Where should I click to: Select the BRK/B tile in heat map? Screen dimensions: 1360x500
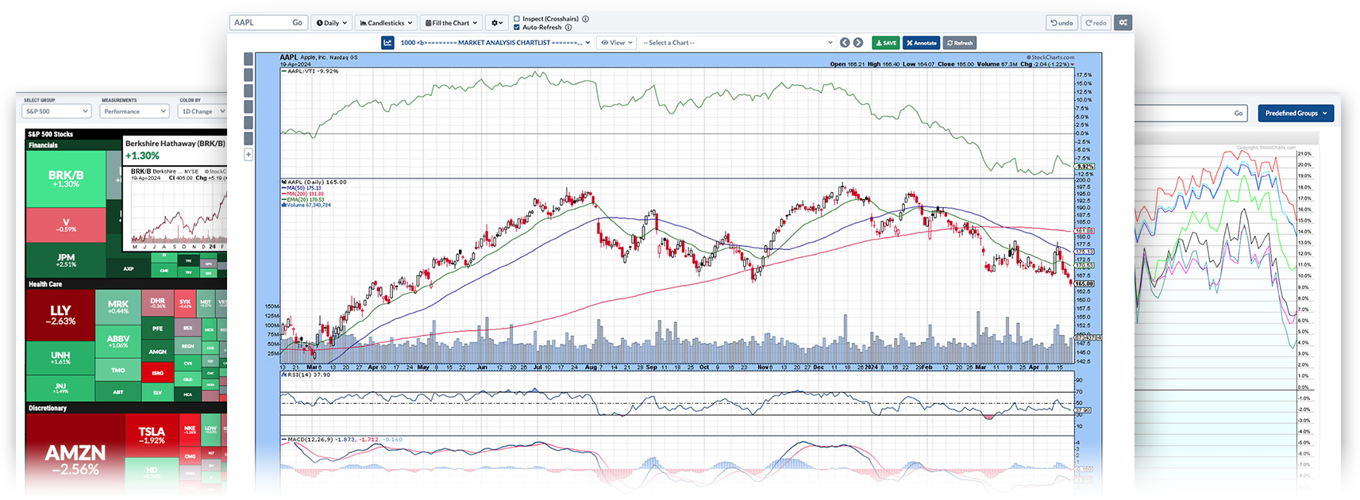click(65, 179)
